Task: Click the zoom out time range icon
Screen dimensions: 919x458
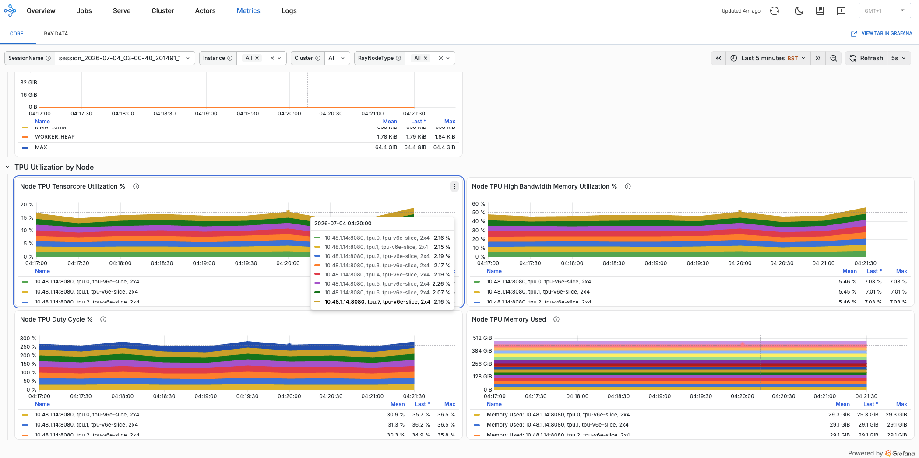Action: (834, 58)
